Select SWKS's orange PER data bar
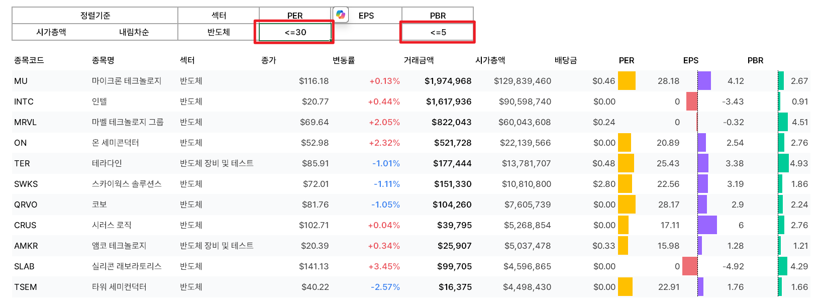Screen dimensions: 824x304 pos(625,184)
